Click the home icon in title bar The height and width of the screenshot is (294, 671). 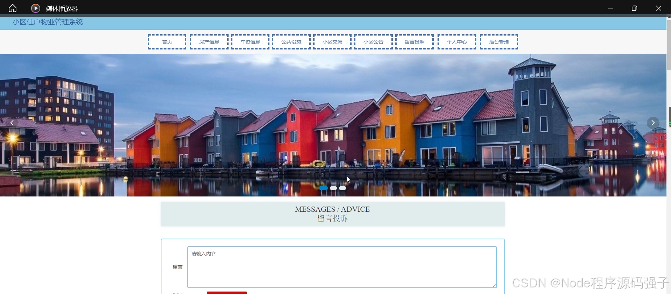point(13,8)
